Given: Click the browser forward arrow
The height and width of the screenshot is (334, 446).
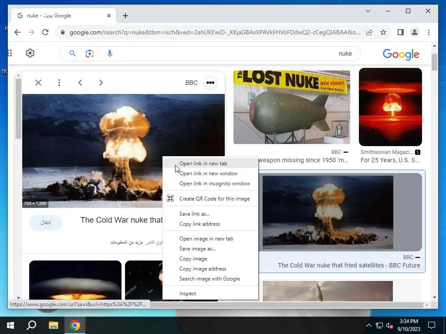Looking at the screenshot, I should [31, 32].
